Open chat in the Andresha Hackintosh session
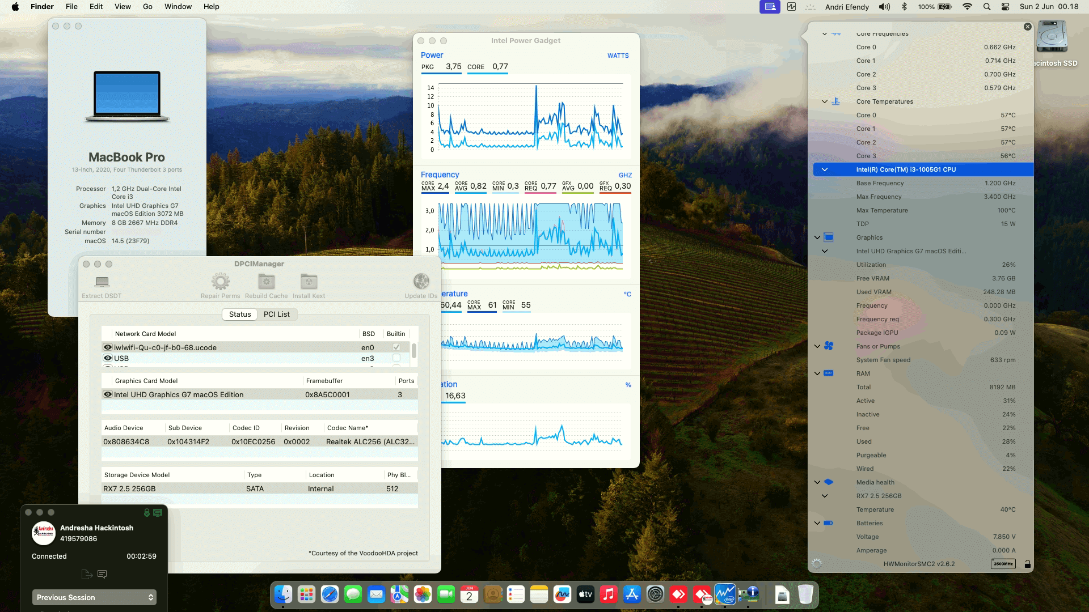 [x=103, y=574]
